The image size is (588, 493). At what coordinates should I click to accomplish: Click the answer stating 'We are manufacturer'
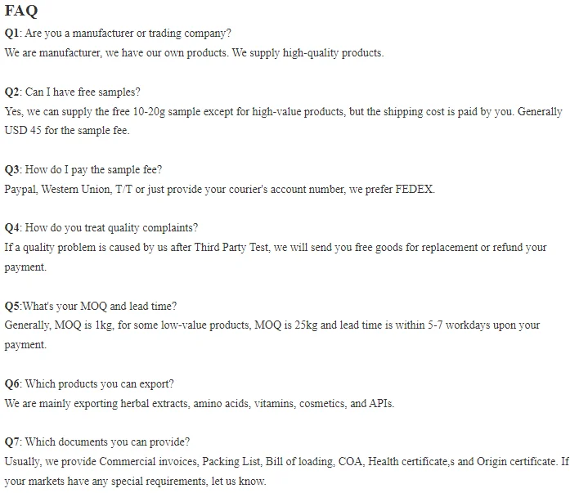(x=195, y=53)
